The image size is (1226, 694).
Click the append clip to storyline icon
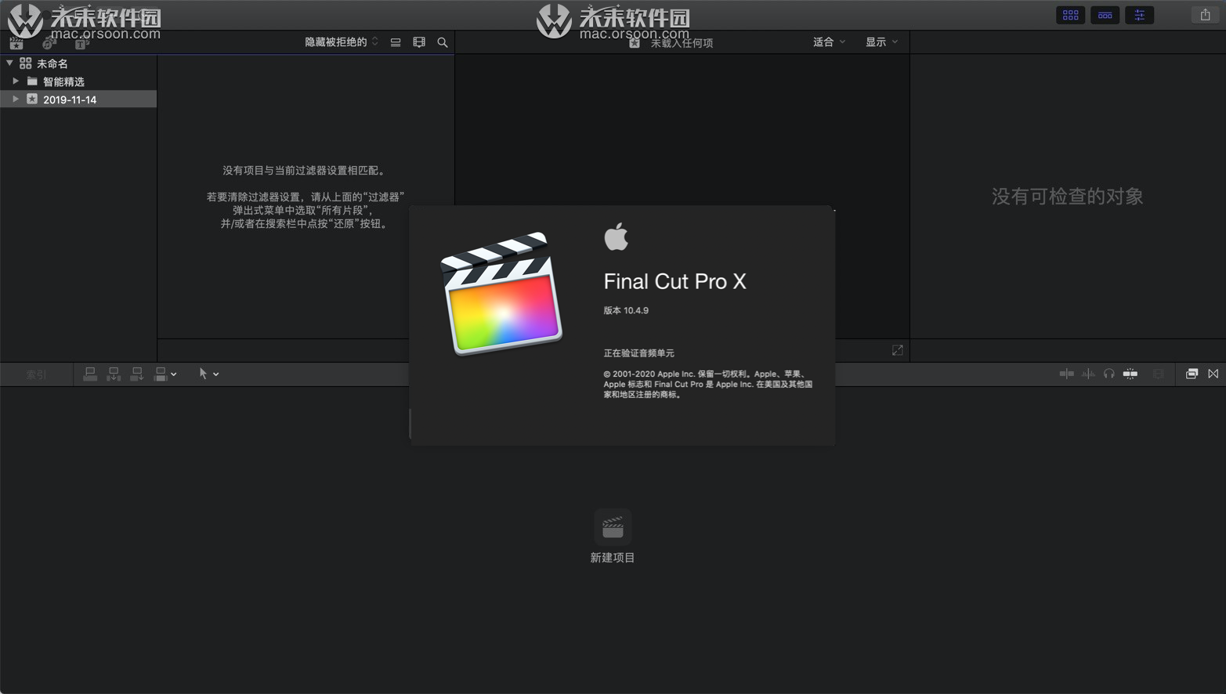[137, 374]
